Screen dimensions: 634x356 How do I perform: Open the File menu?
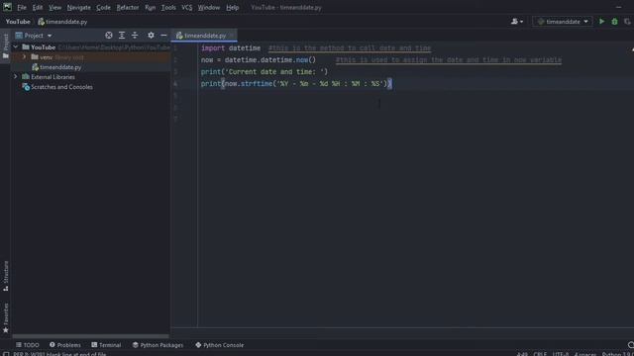(x=22, y=7)
